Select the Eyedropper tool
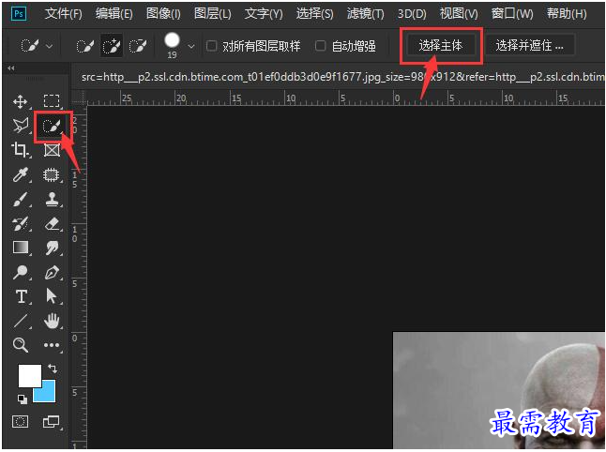Screen dimensions: 606x452 point(20,174)
